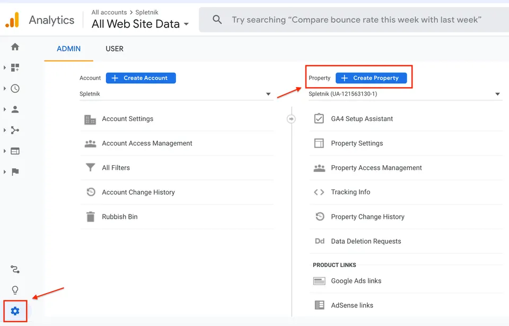Open the Realtime clock icon

point(15,89)
